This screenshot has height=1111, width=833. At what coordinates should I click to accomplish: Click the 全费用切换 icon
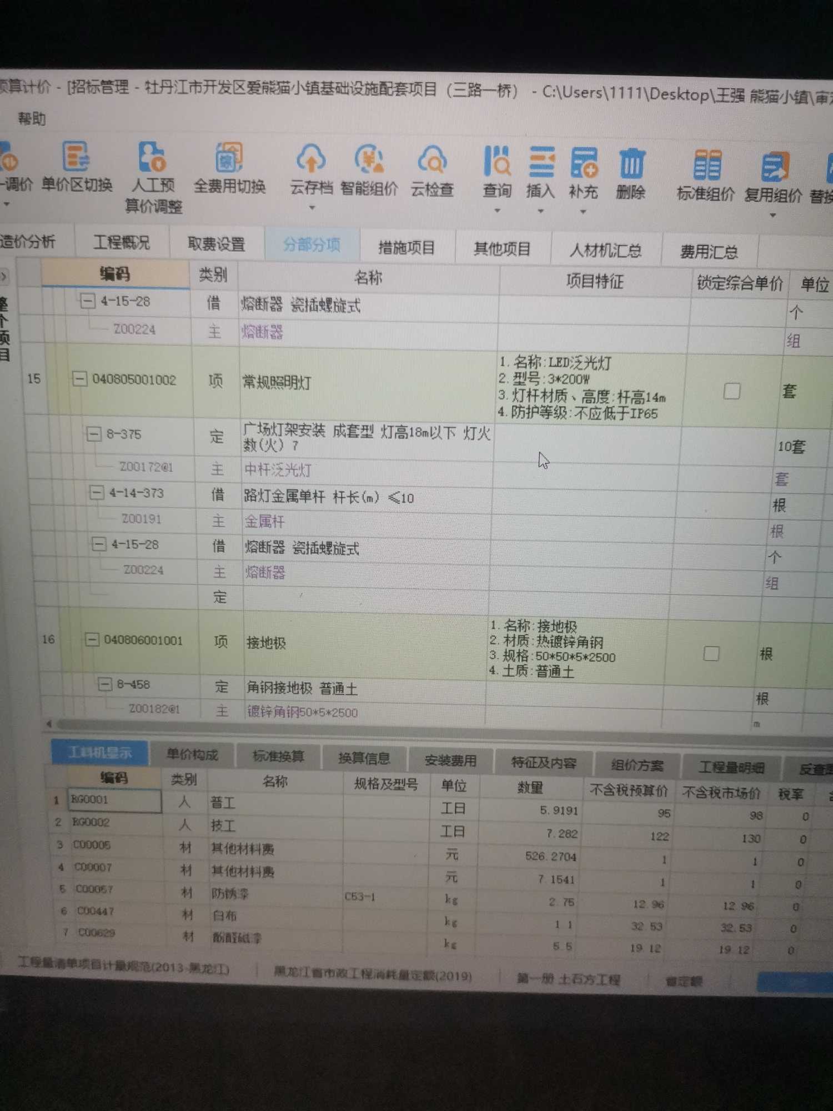point(229,157)
